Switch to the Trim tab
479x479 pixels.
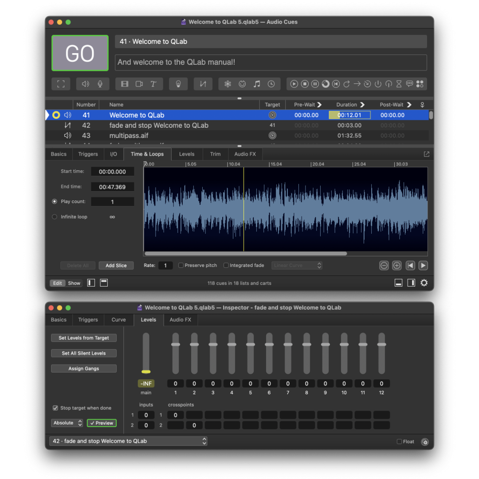[x=216, y=154]
